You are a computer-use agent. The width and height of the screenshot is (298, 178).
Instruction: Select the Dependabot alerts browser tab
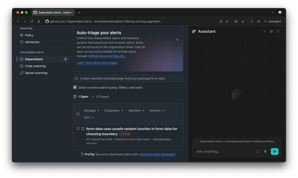pos(53,12)
